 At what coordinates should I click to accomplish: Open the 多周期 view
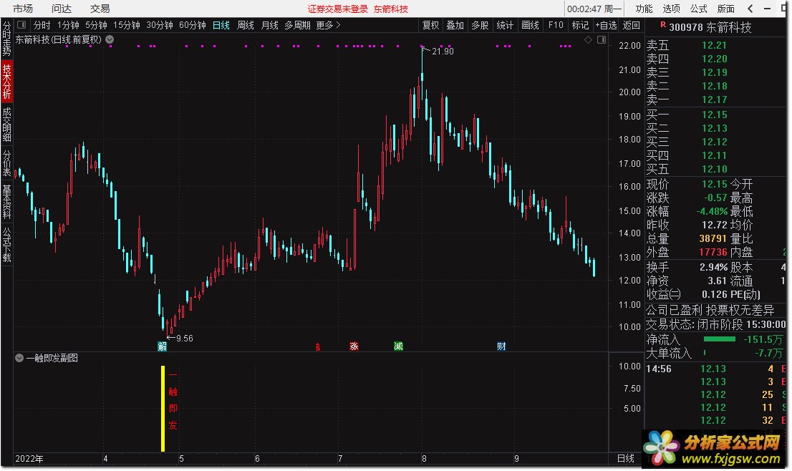pos(297,25)
